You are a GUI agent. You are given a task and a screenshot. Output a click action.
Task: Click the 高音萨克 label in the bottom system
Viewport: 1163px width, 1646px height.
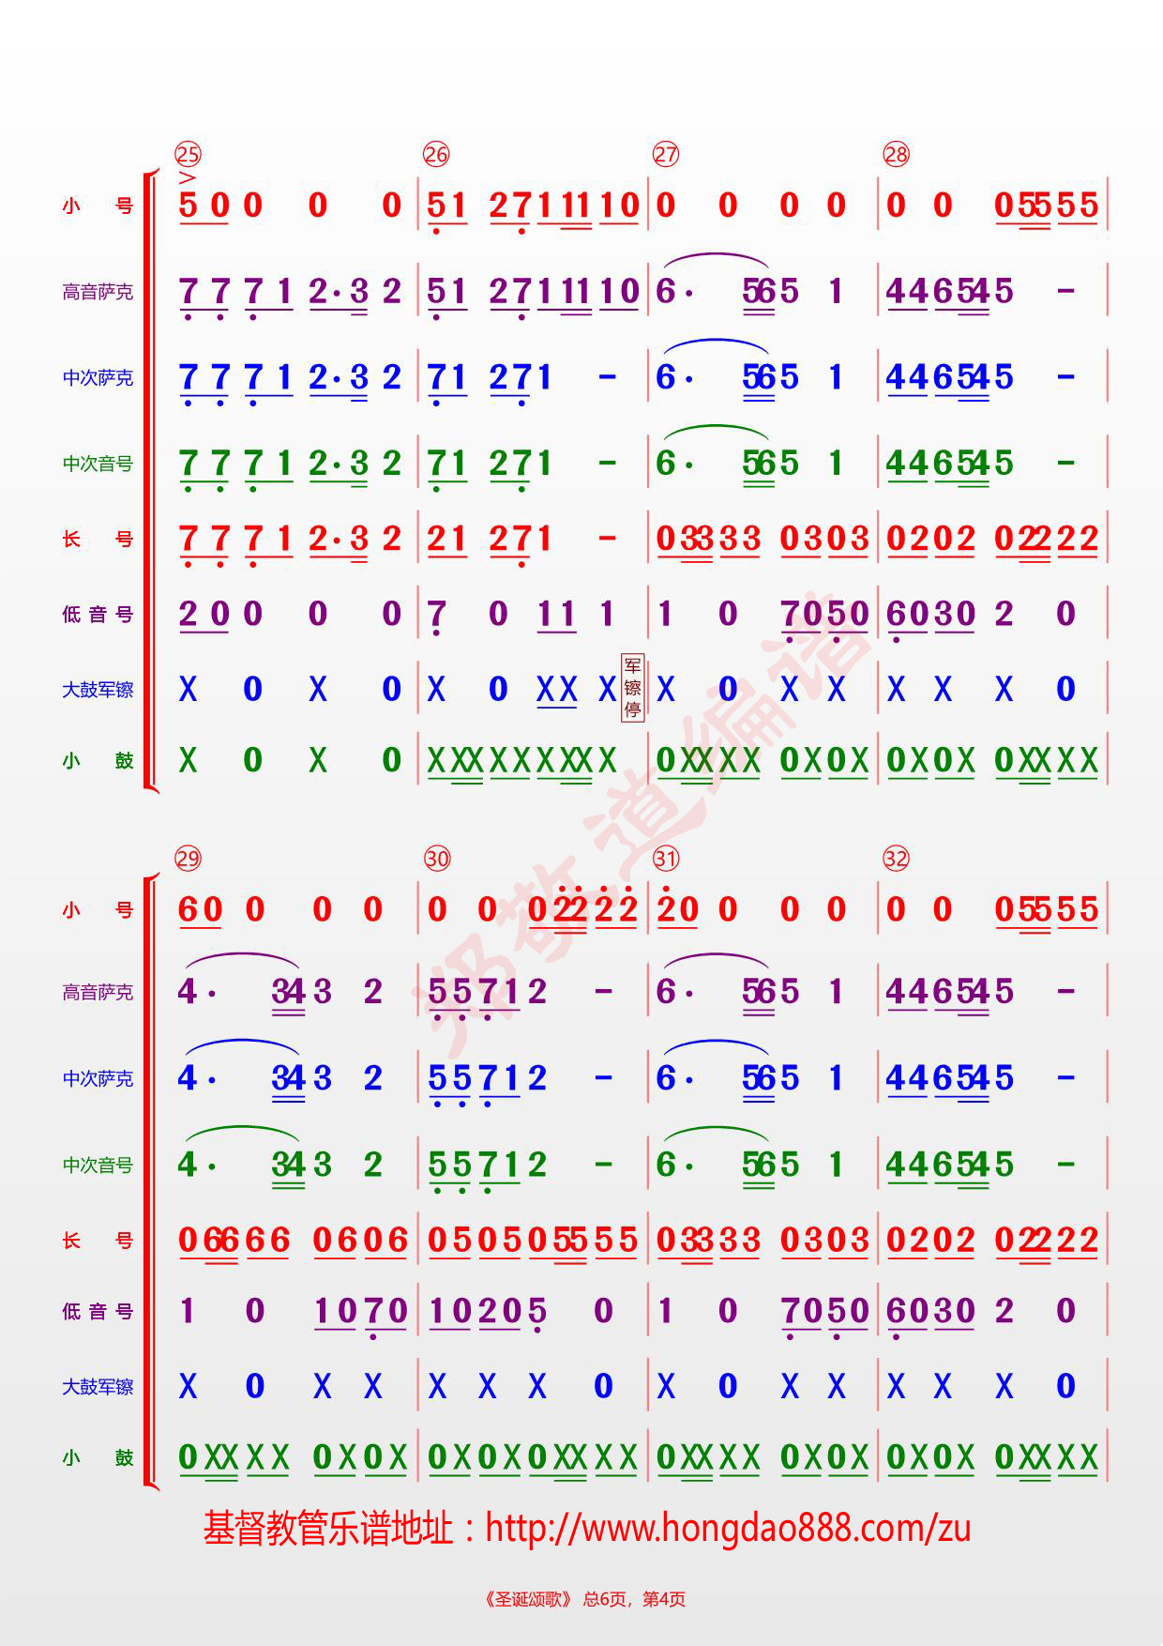(x=98, y=993)
